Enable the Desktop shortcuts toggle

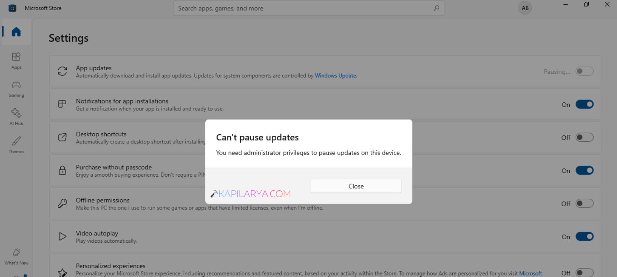(x=584, y=137)
